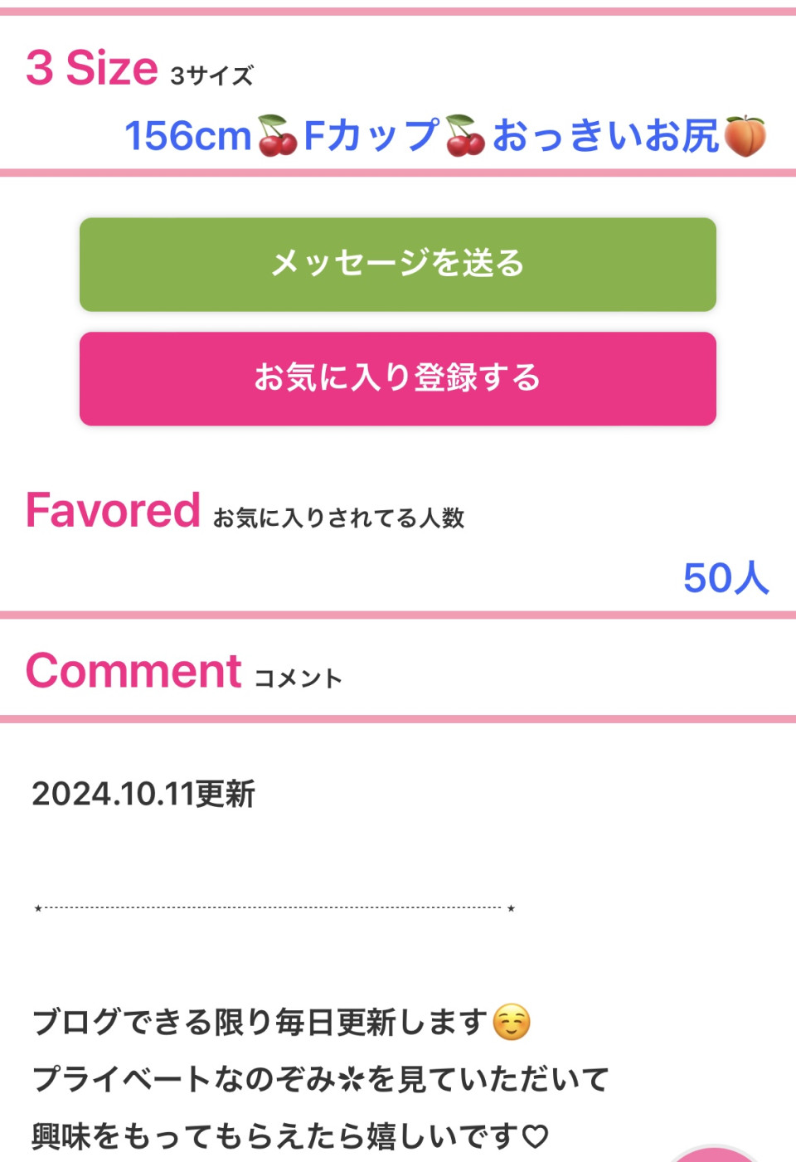Click the Comment heading
Viewport: 796px width, 1162px height.
(133, 671)
